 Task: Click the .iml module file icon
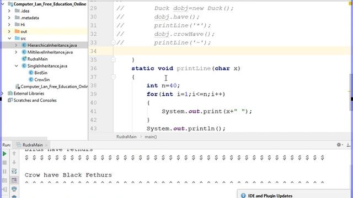[x=18, y=86]
